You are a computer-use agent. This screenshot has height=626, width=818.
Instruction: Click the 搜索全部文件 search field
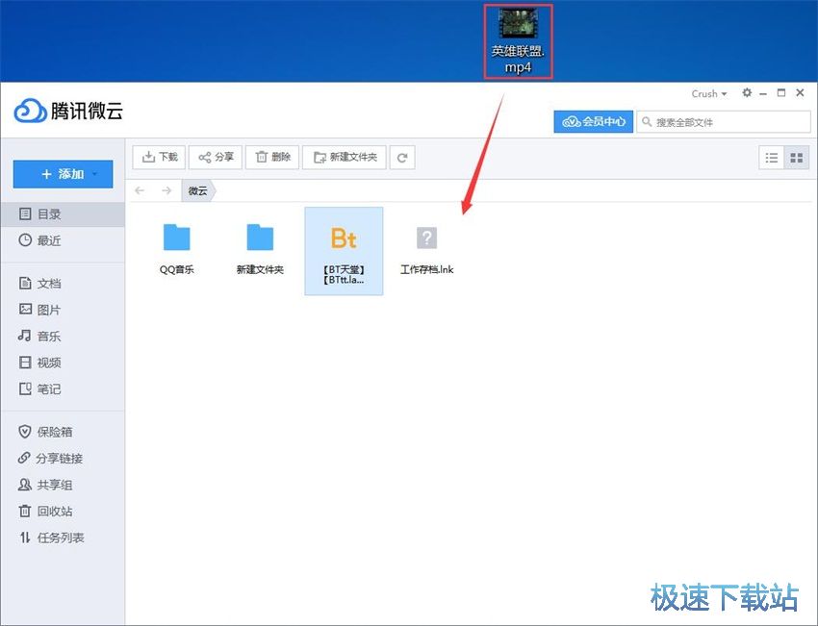click(x=724, y=122)
